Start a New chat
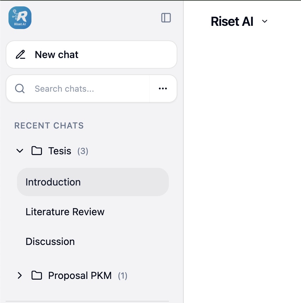Viewport: 301px width, 303px height. [x=57, y=55]
